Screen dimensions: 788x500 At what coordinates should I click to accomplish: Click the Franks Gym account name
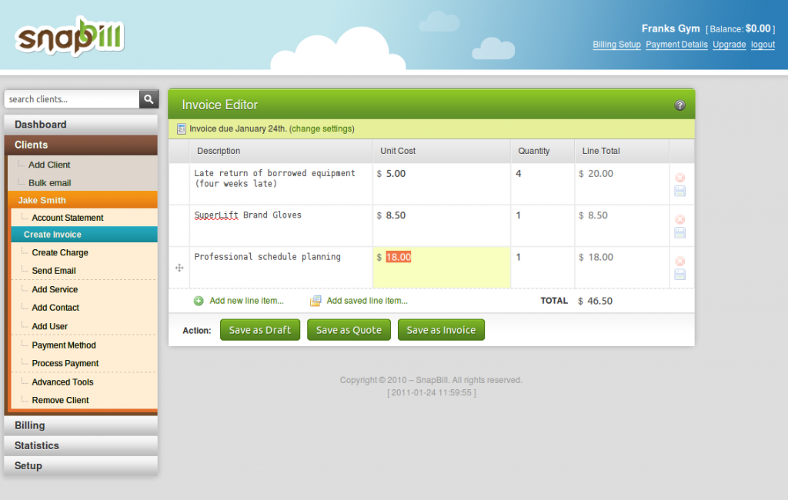coord(670,28)
